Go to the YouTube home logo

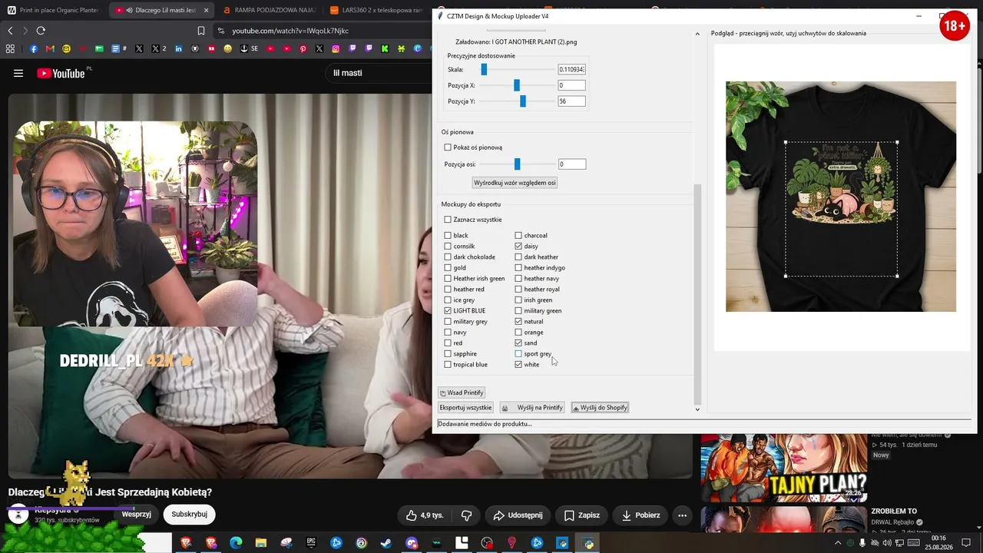[61, 74]
